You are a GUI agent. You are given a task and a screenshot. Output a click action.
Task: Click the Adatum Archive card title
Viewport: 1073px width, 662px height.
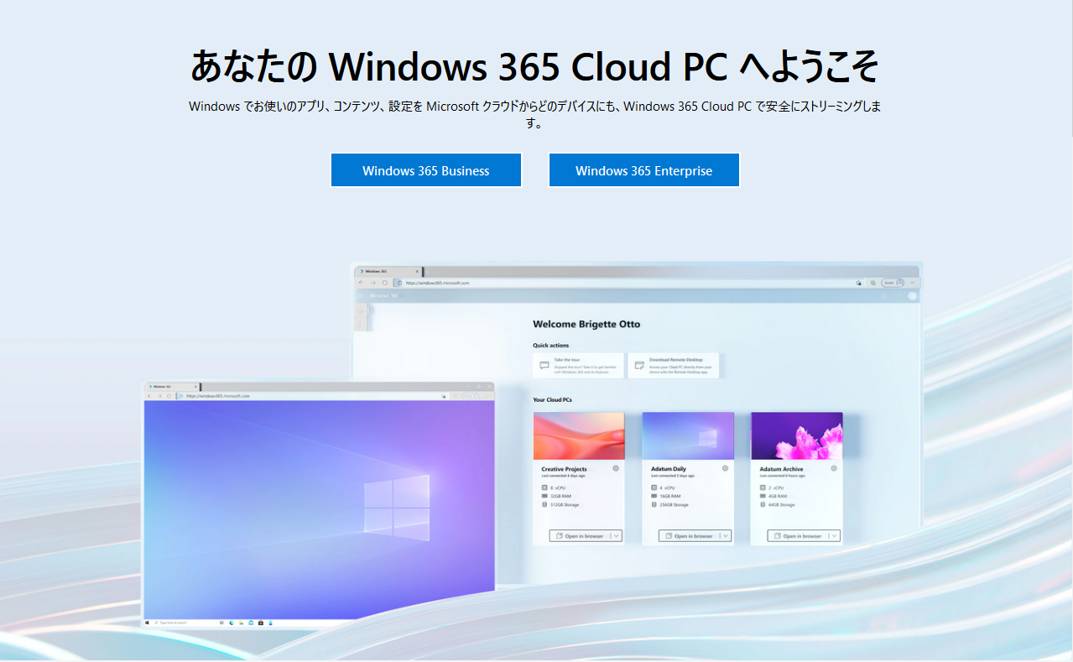(x=781, y=469)
